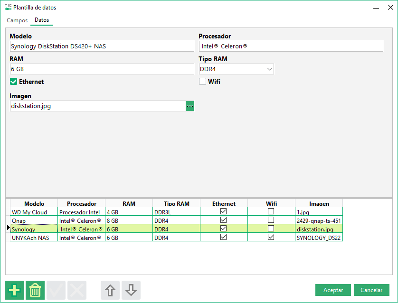
Task: Click the Aceptar button
Action: click(333, 290)
